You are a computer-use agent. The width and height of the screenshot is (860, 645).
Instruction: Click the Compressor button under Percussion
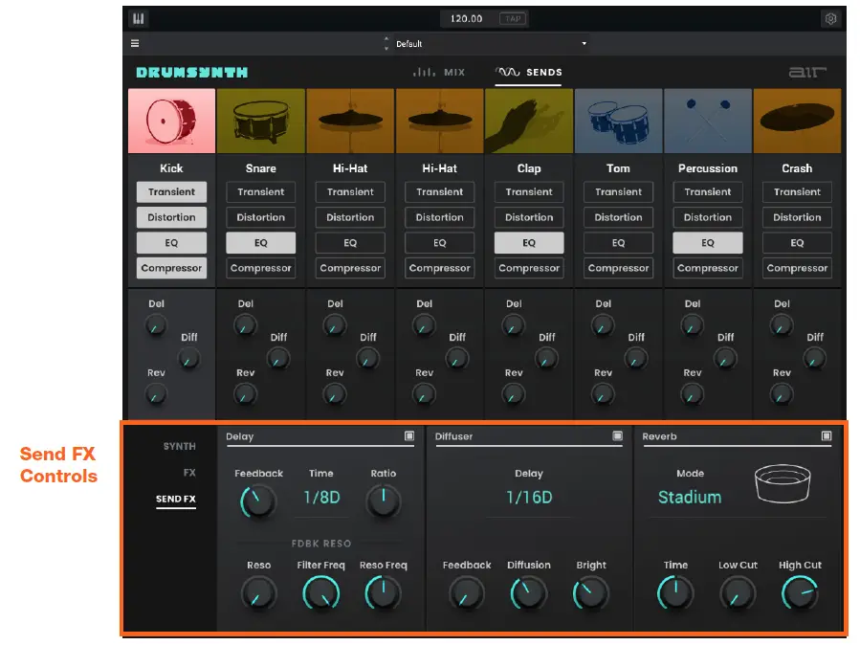707,268
